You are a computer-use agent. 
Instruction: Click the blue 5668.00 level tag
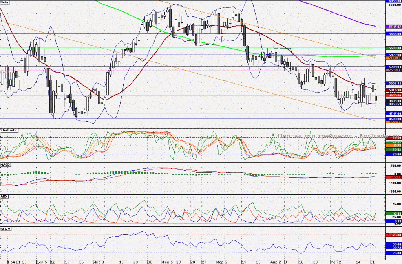393,34
